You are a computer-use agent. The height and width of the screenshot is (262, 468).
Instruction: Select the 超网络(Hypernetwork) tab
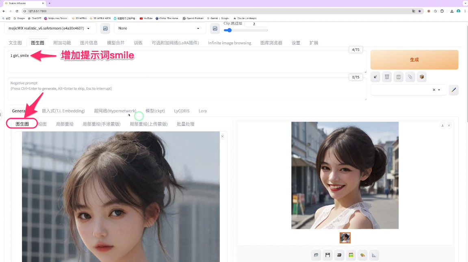click(x=115, y=111)
